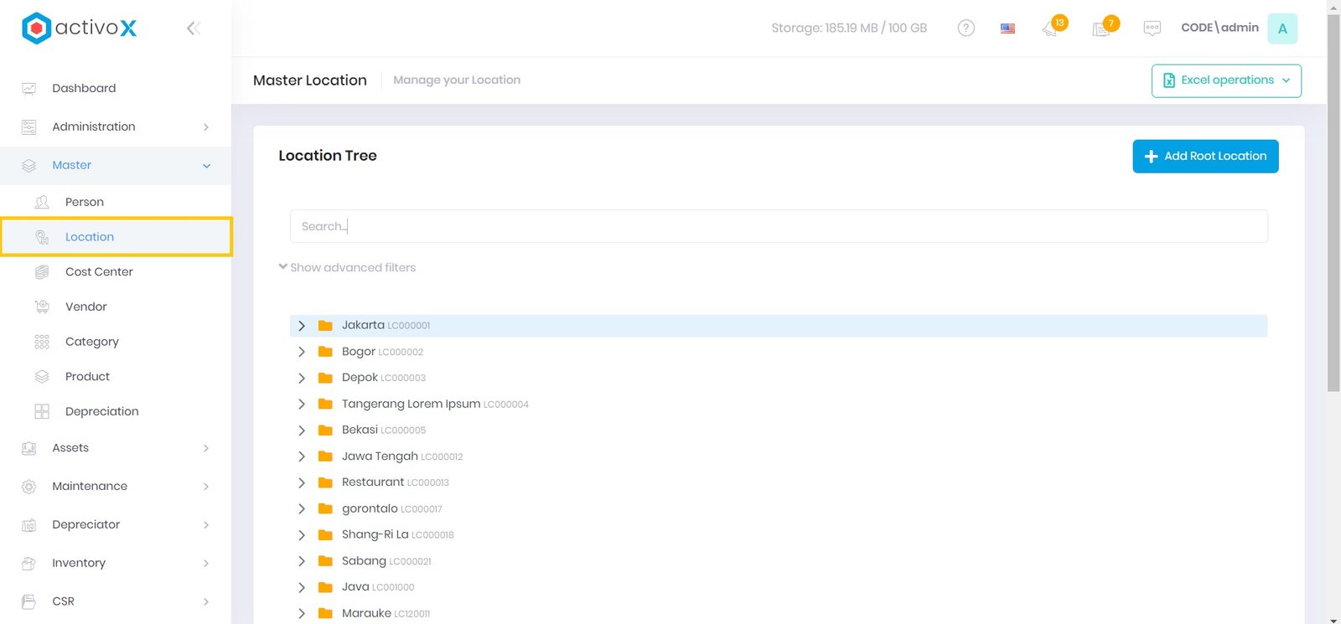Viewport: 1341px width, 624px height.
Task: Click into the location Search field
Action: coord(778,226)
